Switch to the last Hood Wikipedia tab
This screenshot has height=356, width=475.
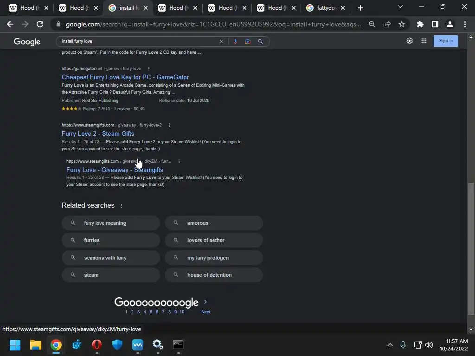point(276,8)
